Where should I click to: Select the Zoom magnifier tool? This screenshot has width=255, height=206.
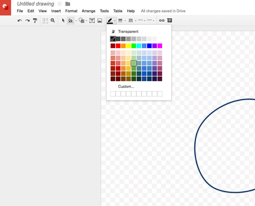click(x=53, y=21)
